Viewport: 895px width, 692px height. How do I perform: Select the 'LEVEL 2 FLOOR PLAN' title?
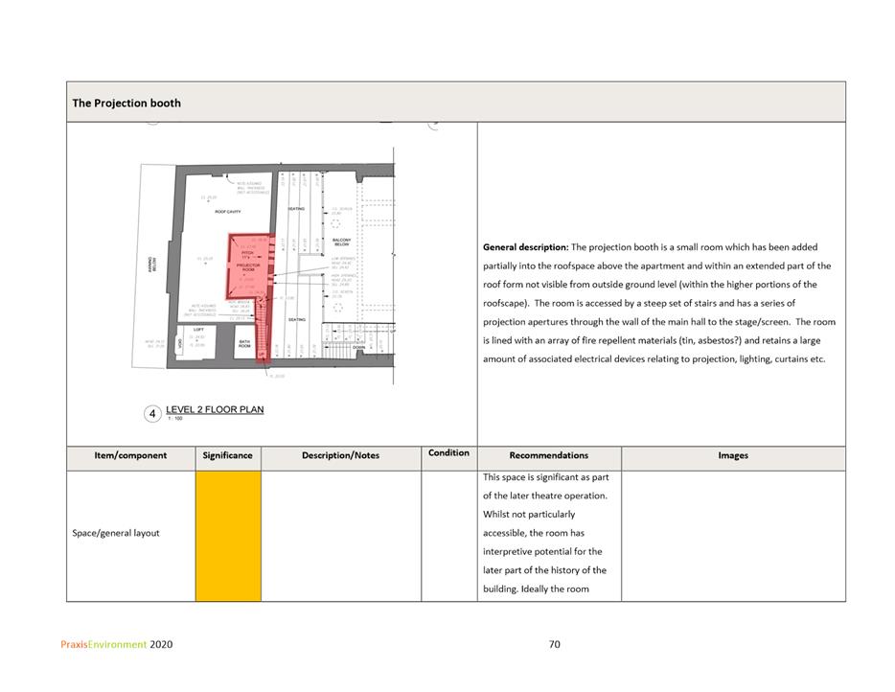(215, 409)
